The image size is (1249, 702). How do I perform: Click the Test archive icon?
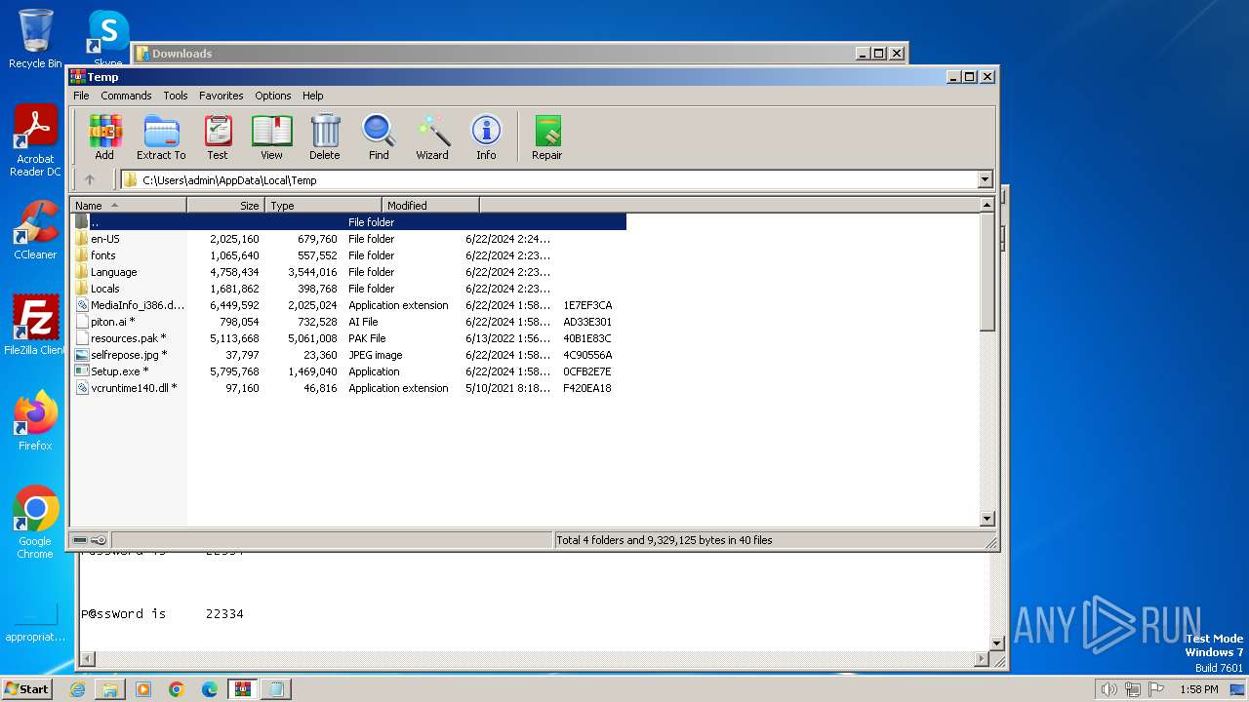218,137
